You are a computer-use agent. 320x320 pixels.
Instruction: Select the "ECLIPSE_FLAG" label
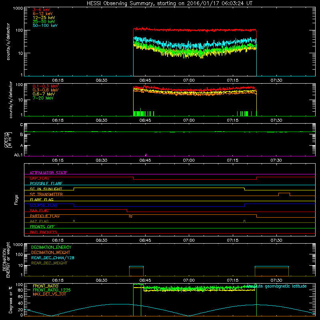44,205
